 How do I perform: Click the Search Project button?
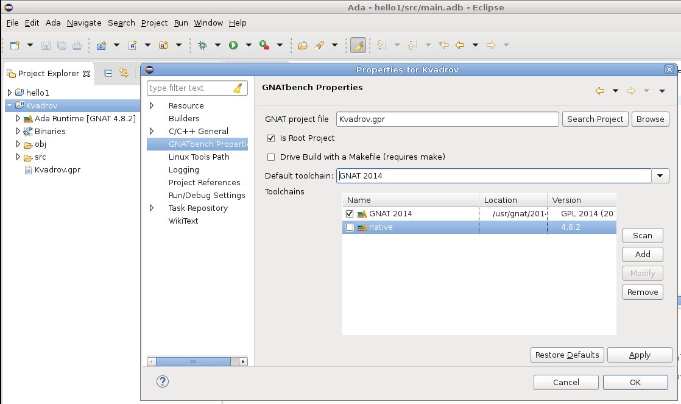coord(595,119)
